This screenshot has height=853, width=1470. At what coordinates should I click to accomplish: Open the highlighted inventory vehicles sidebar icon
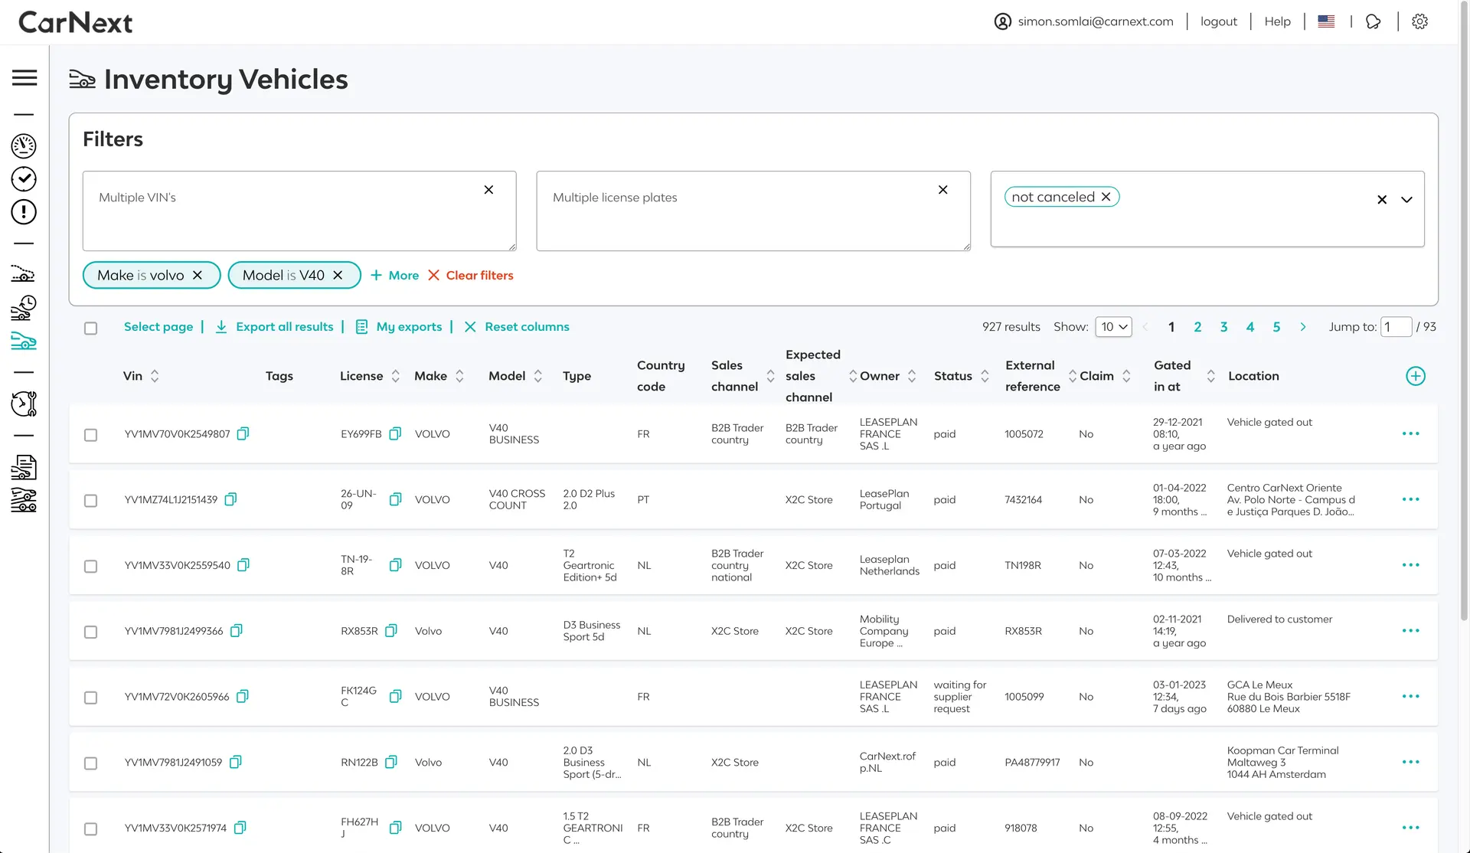click(24, 341)
